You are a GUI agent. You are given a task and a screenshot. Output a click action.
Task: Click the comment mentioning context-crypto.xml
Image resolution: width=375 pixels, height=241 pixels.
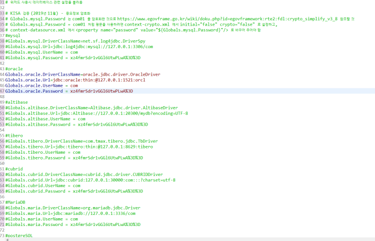tap(141, 24)
